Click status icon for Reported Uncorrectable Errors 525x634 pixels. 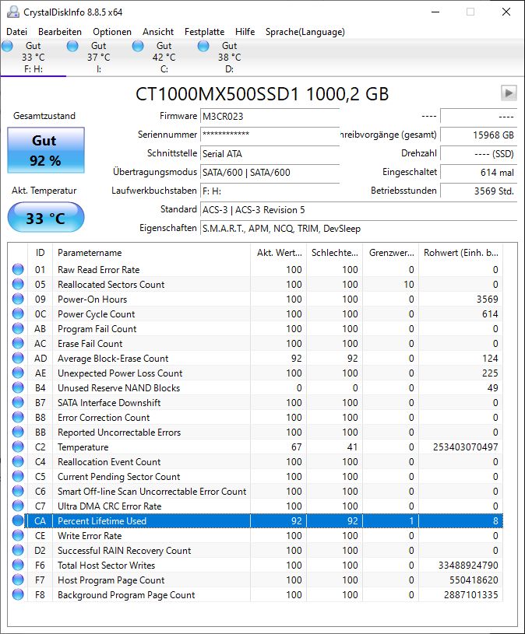point(18,433)
